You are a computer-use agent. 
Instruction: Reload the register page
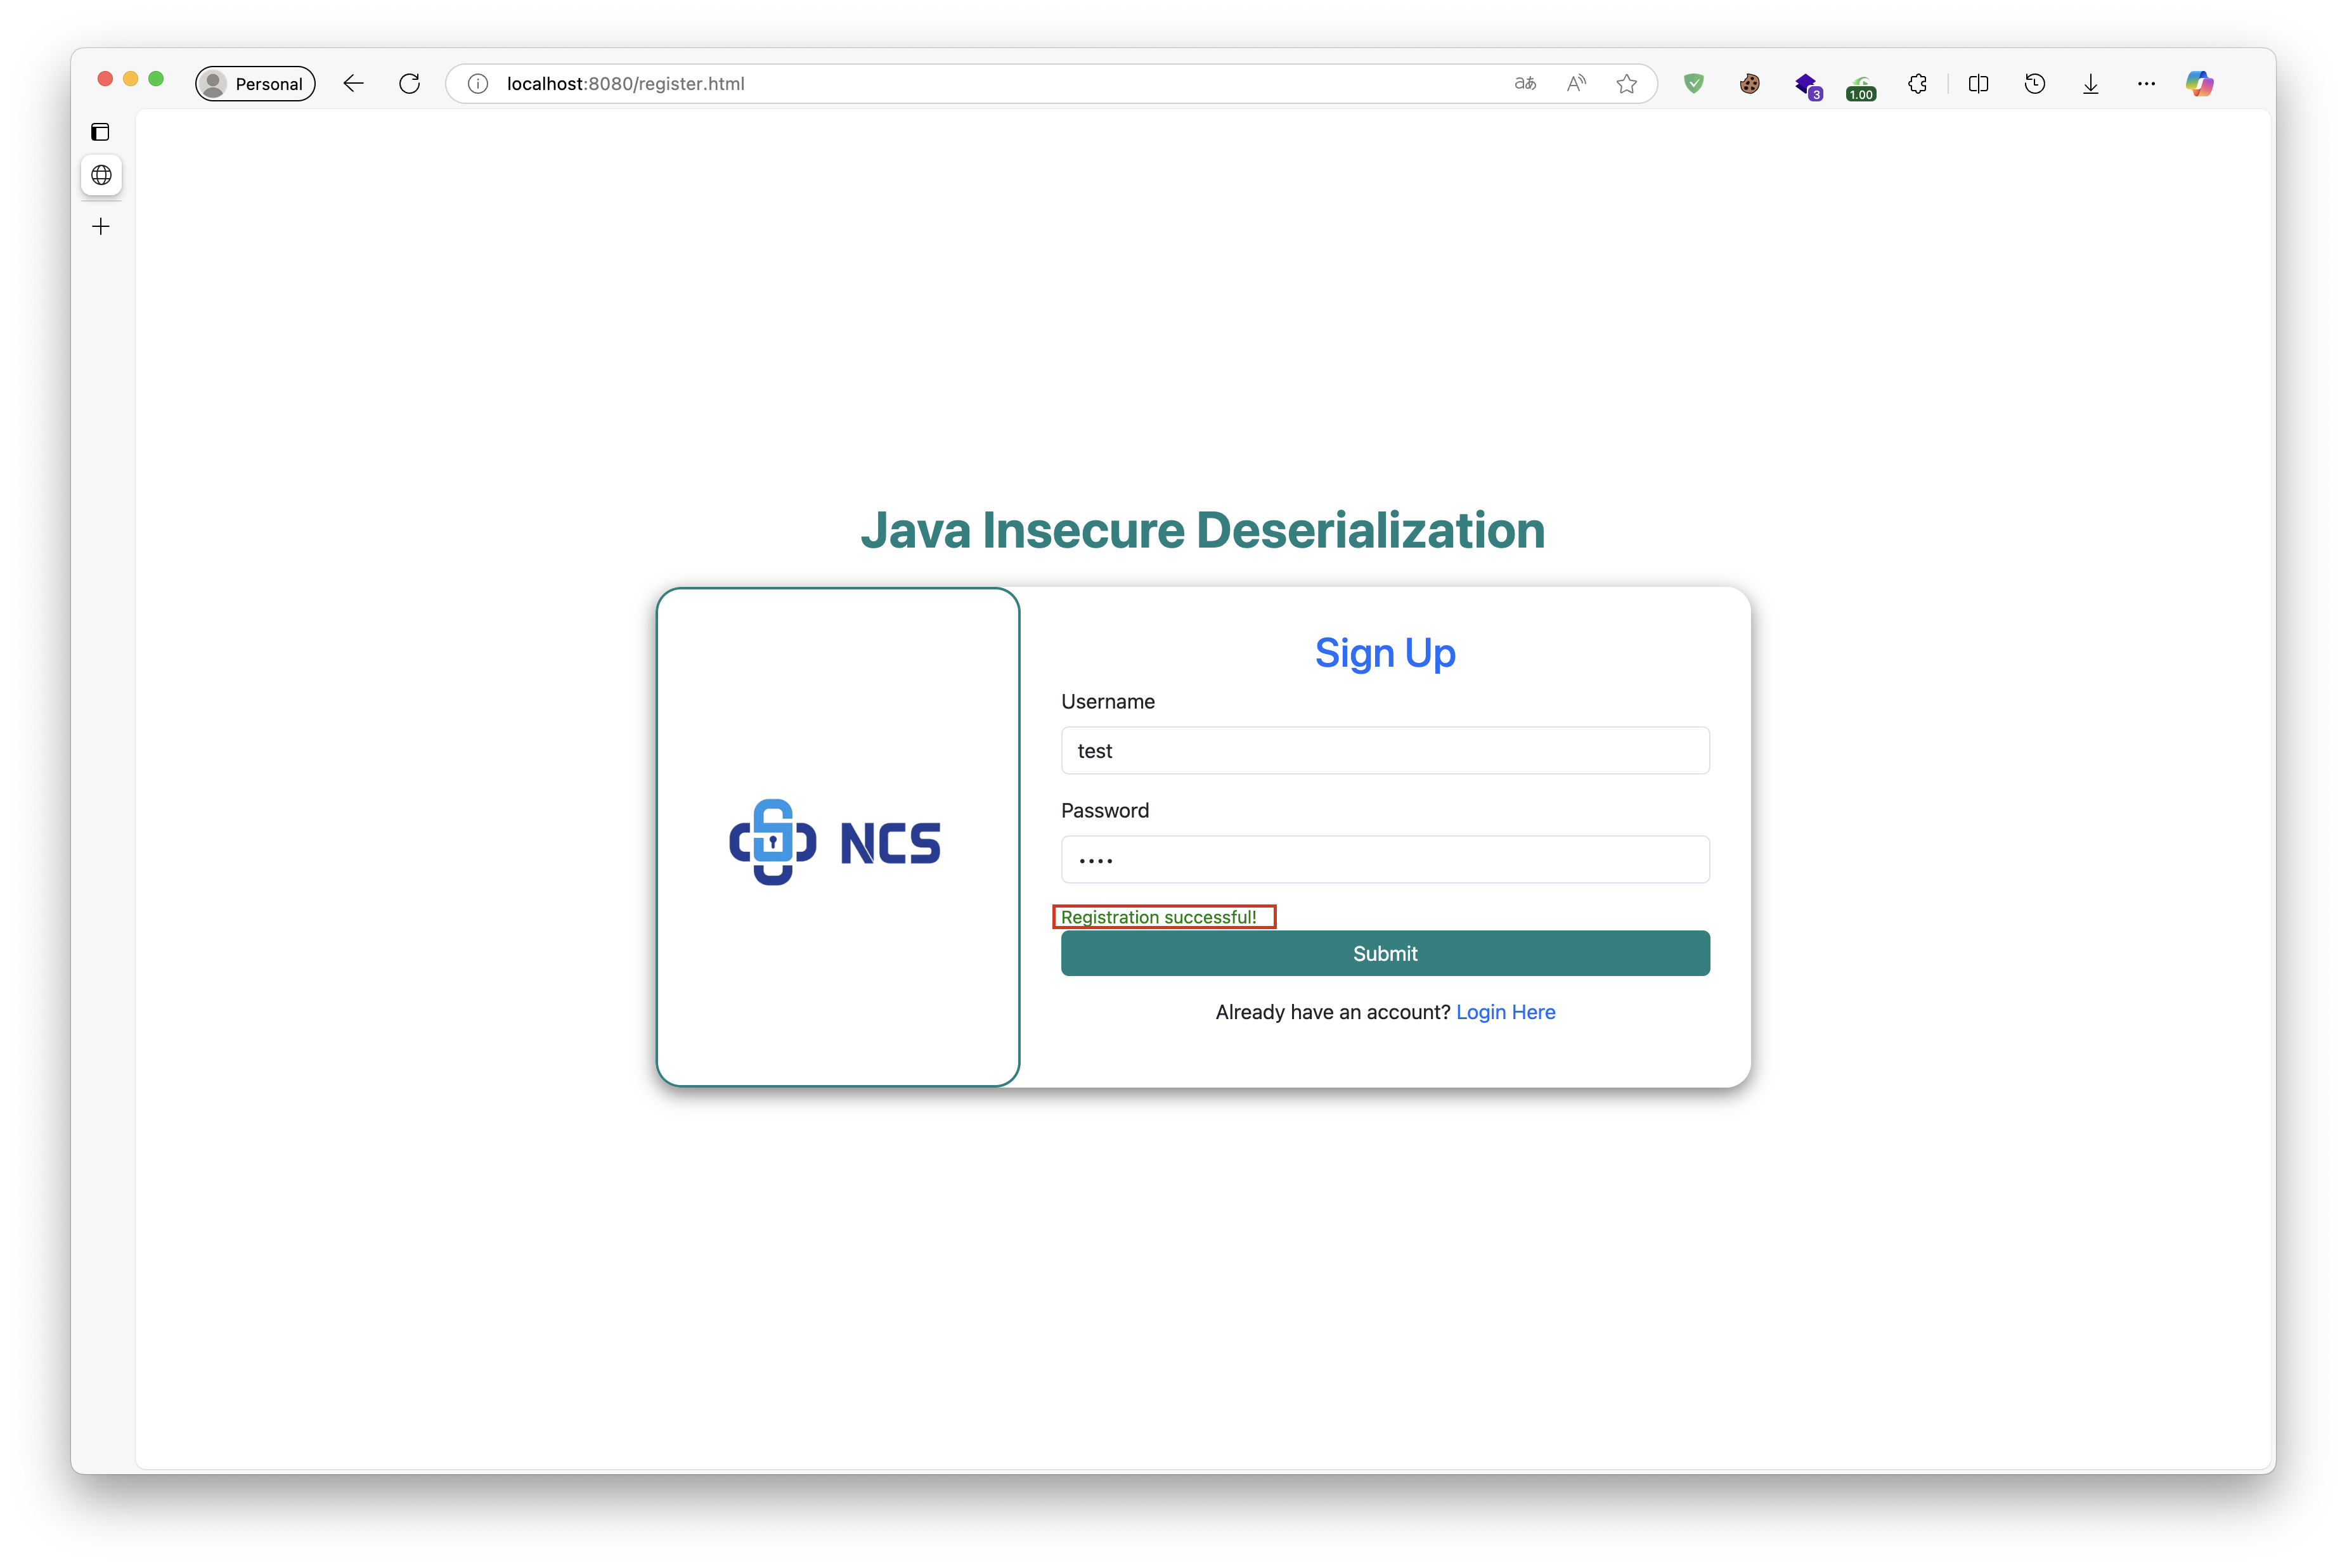[409, 84]
